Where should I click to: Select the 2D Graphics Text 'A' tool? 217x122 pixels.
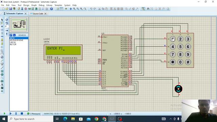(2, 85)
